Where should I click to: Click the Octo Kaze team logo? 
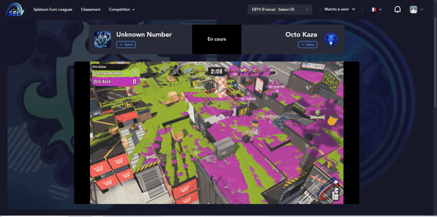coord(331,40)
